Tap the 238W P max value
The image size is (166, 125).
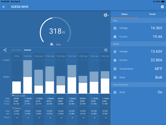pos(104,101)
